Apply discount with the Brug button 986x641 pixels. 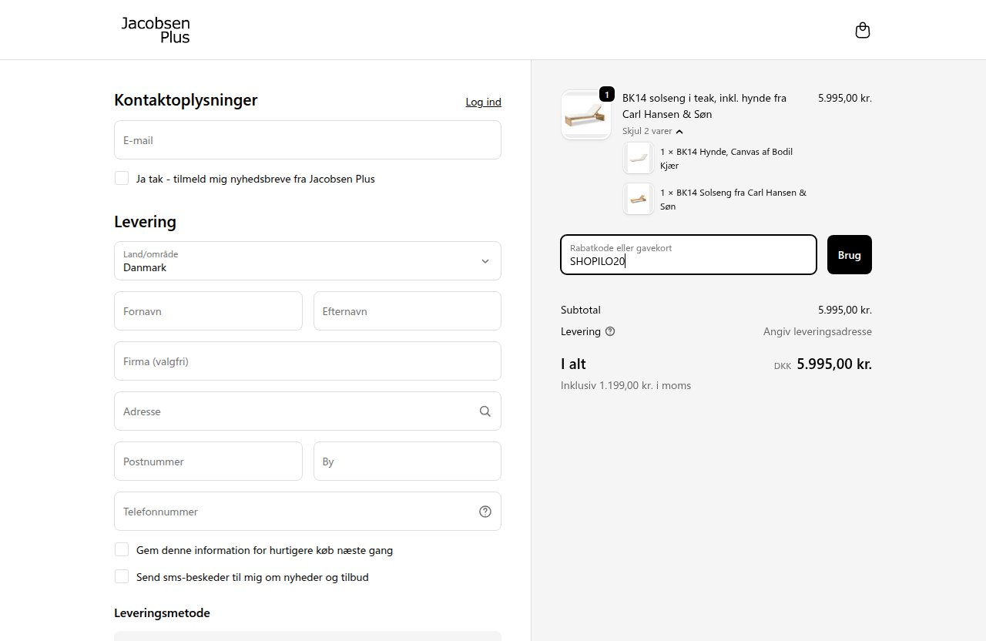click(x=850, y=254)
